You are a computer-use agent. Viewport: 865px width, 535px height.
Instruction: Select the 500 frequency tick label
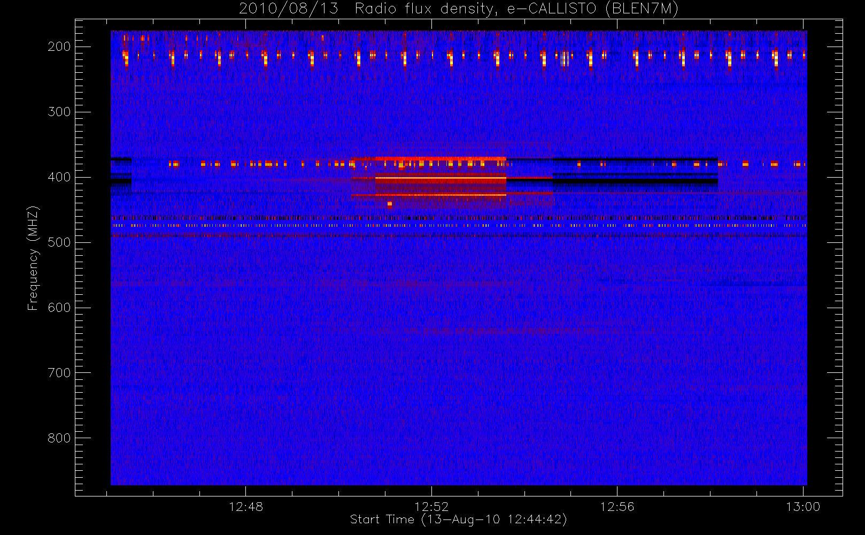point(59,242)
